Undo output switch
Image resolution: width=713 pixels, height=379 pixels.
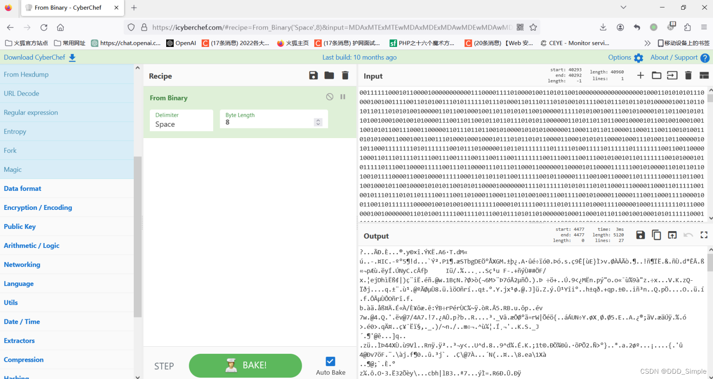pyautogui.click(x=688, y=235)
